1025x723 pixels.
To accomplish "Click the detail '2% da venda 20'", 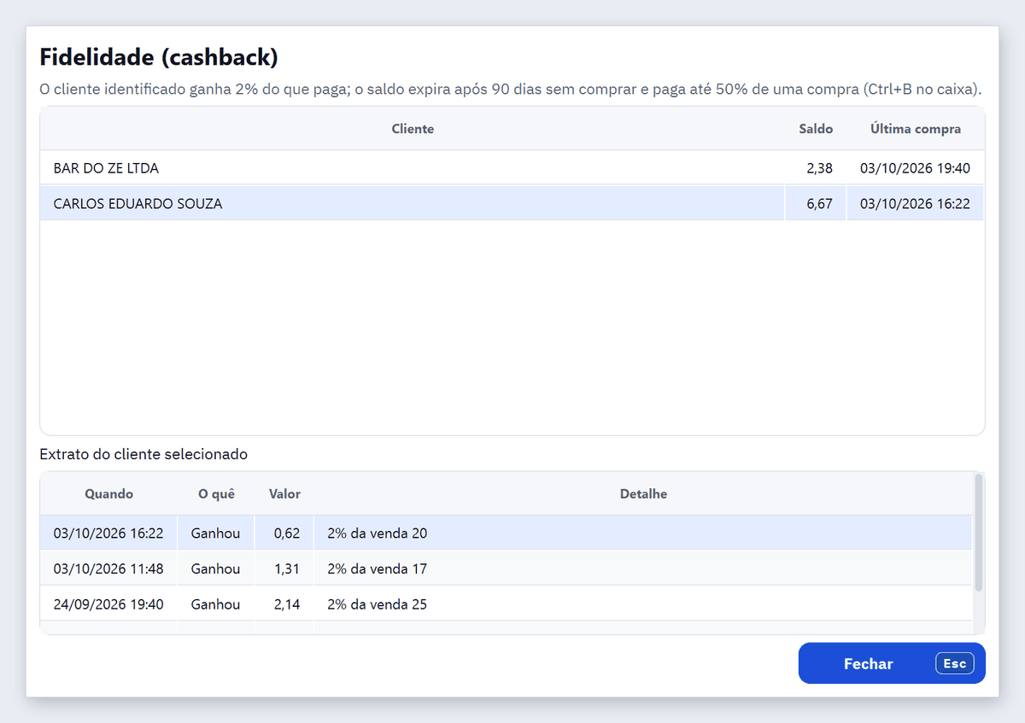I will (377, 534).
